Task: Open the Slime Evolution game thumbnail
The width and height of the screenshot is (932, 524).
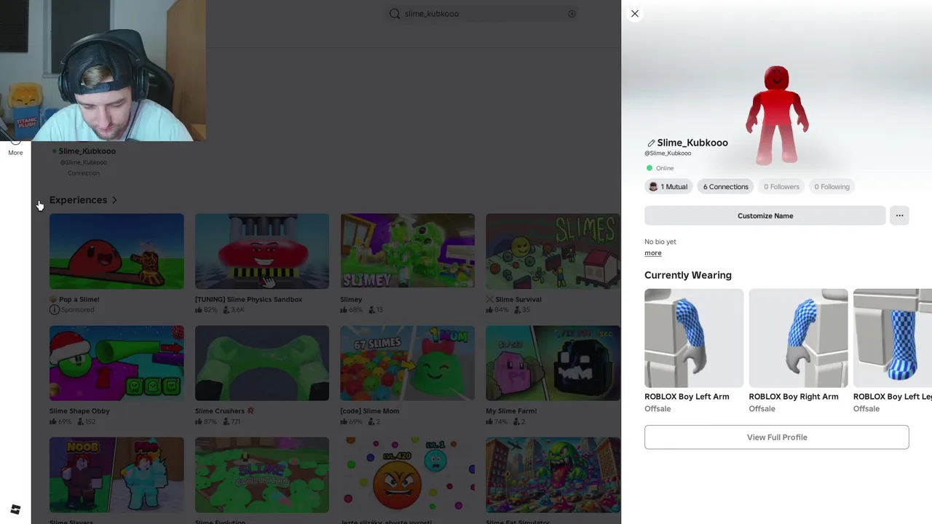Action: coord(262,475)
